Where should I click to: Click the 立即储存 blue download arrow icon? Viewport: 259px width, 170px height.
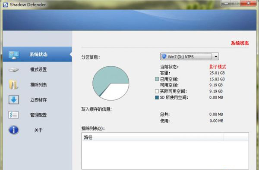(14, 100)
